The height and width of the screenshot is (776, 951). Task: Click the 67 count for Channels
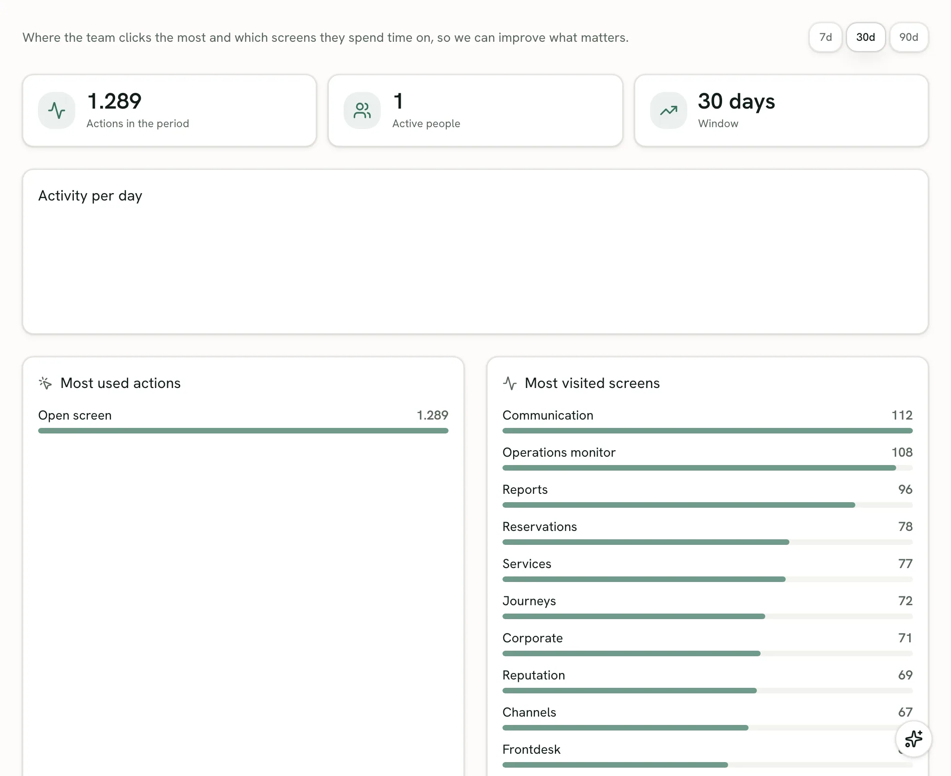(x=905, y=712)
